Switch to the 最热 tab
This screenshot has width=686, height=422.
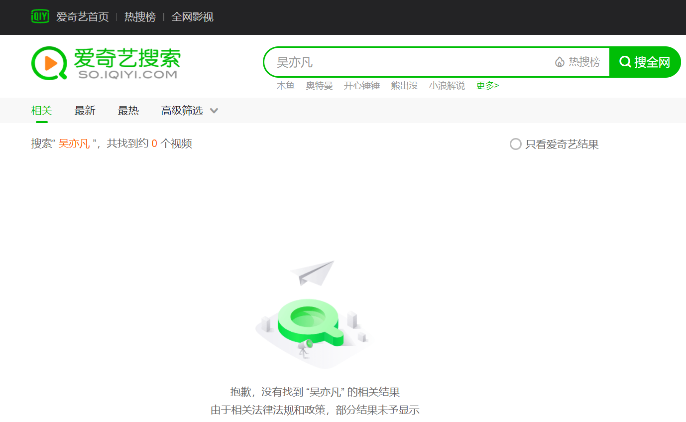click(x=128, y=111)
